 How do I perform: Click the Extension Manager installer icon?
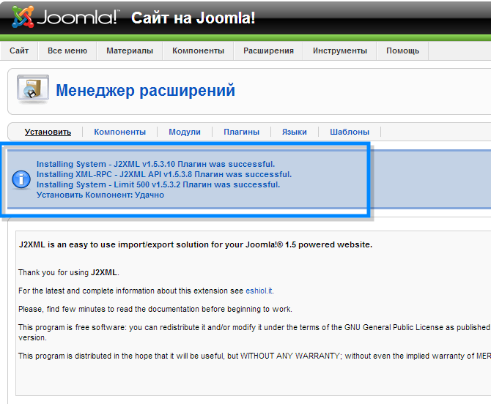tap(32, 90)
